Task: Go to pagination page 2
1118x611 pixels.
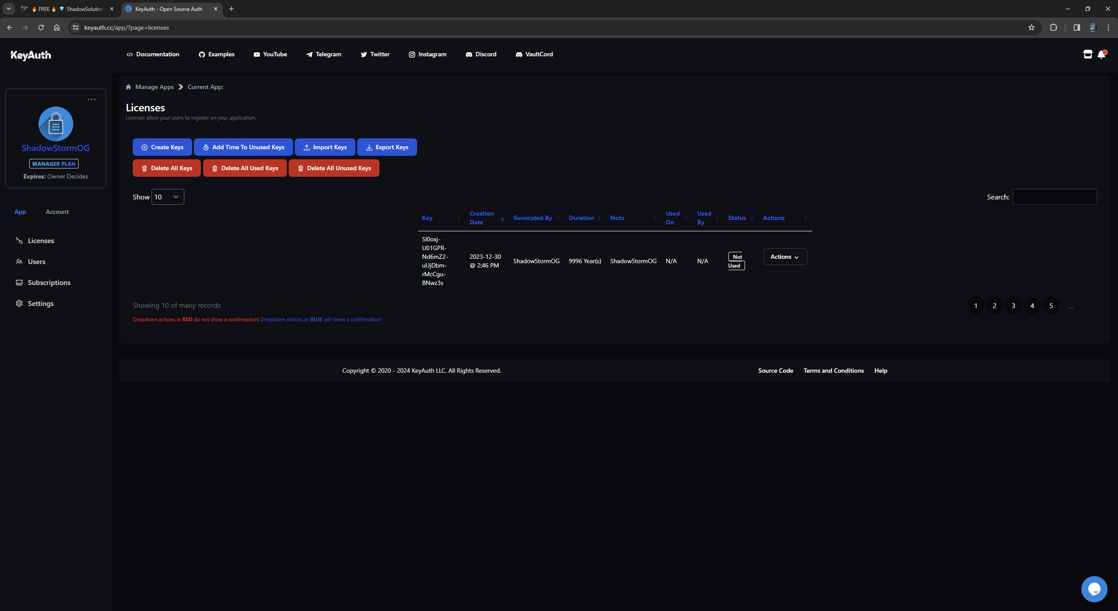Action: point(994,305)
